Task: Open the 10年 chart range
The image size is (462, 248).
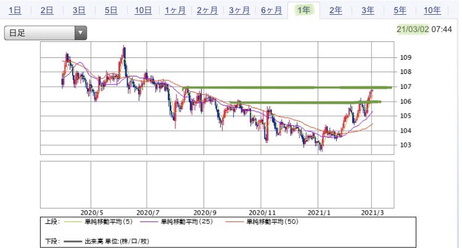Action: (432, 10)
